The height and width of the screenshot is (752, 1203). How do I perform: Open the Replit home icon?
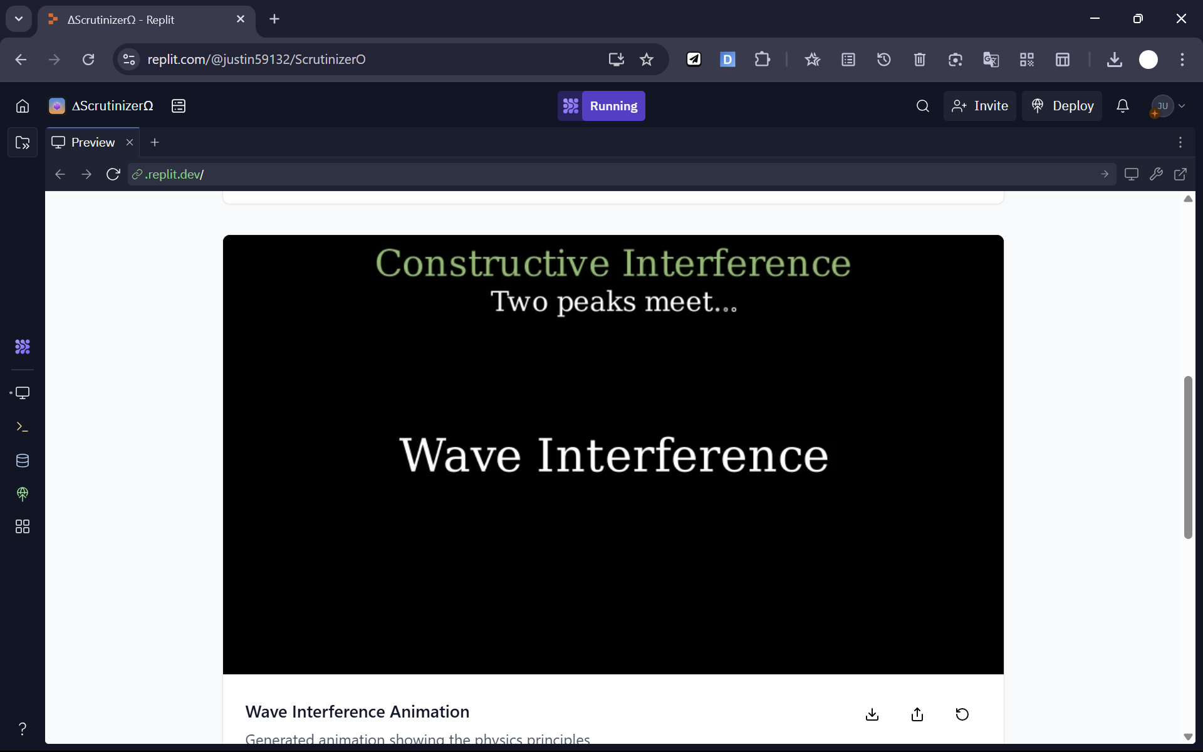pyautogui.click(x=23, y=106)
